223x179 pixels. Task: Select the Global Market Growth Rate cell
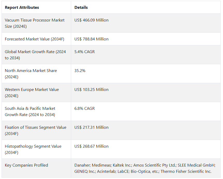coord(35,55)
